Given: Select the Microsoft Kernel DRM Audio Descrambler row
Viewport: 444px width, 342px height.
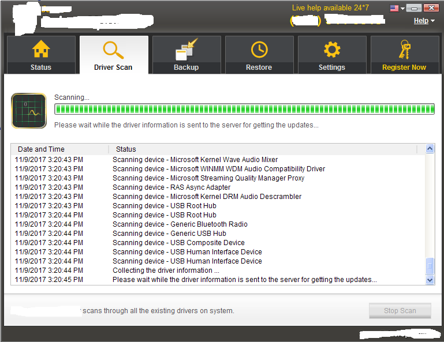Looking at the screenshot, I should click(218, 196).
